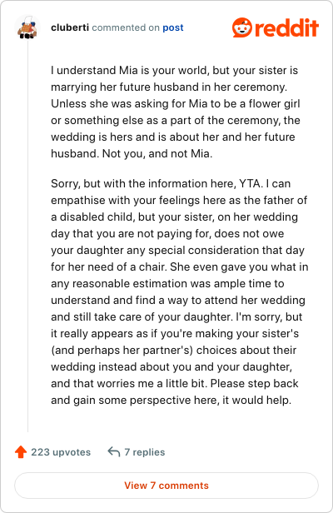Click the orange upvote arrow icon
The image size is (333, 513).
21,452
